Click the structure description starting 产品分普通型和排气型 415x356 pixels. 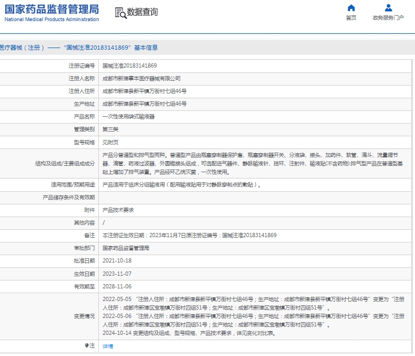[253, 163]
